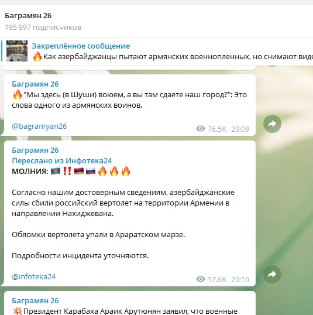Open the pinned message thumbnail image
Image resolution: width=313 pixels, height=315 pixels.
click(17, 51)
